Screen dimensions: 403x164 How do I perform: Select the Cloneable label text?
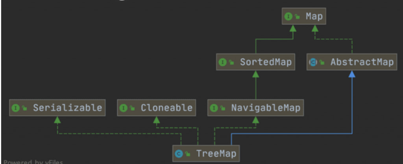coord(166,107)
